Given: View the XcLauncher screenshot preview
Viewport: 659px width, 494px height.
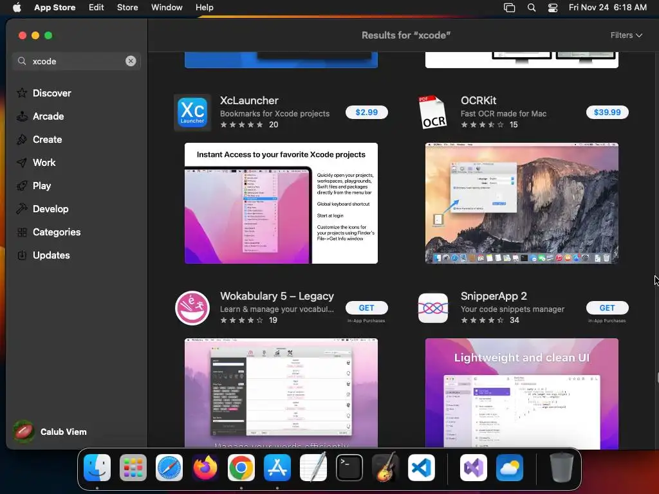Looking at the screenshot, I should (x=281, y=203).
